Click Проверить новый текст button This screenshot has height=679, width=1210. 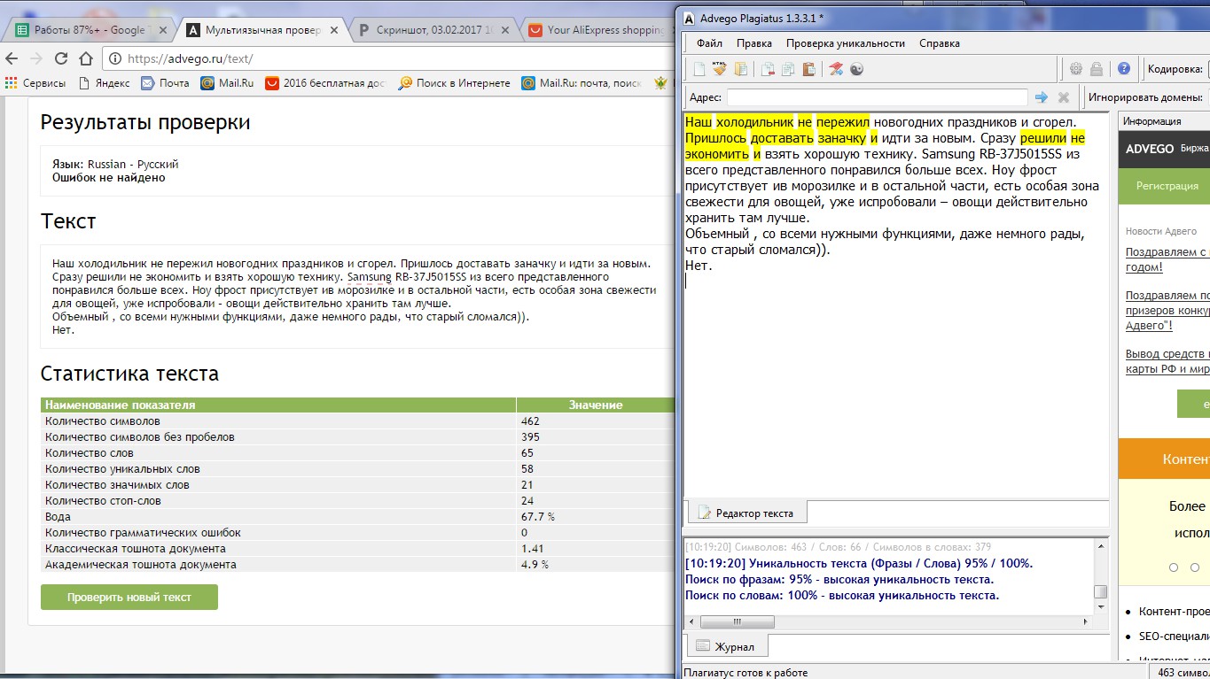[129, 597]
